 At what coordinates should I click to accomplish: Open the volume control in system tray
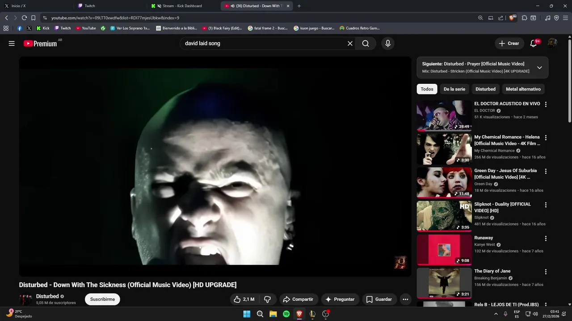click(535, 314)
